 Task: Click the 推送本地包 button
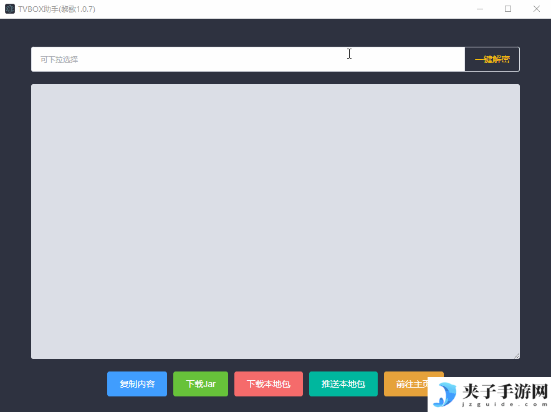[x=343, y=384]
